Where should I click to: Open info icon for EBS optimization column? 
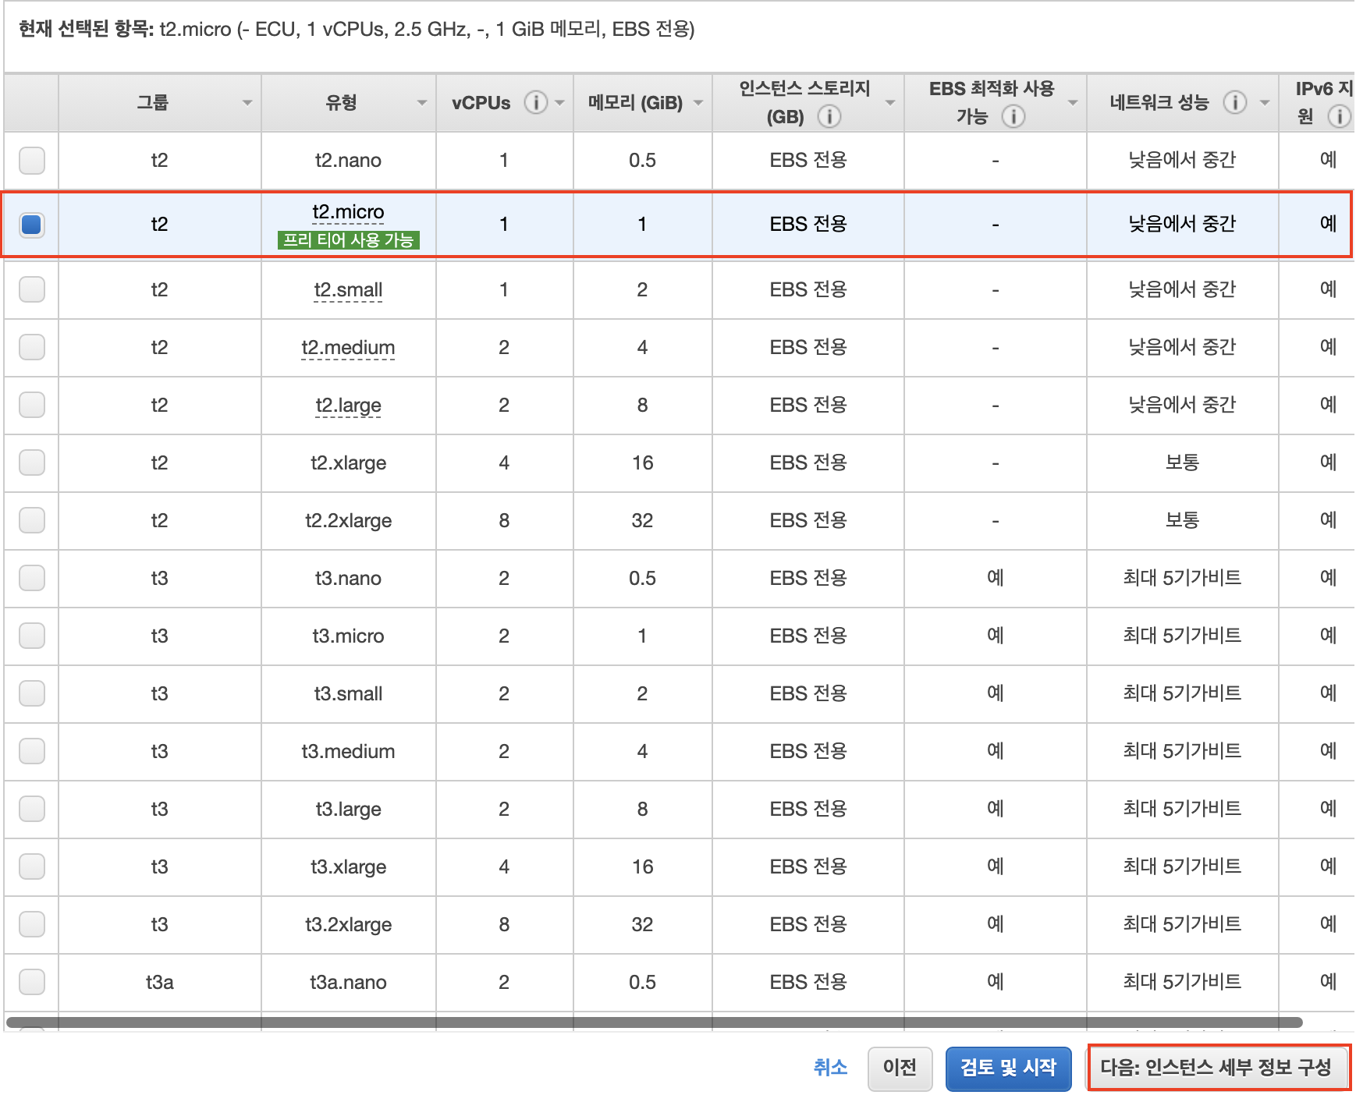[1013, 116]
